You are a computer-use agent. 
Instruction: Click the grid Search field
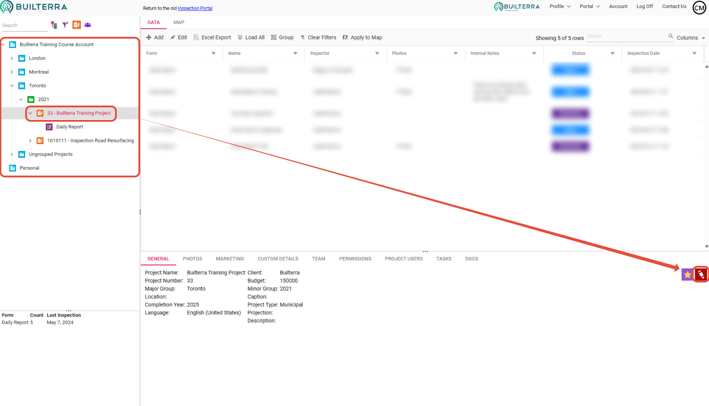click(626, 36)
